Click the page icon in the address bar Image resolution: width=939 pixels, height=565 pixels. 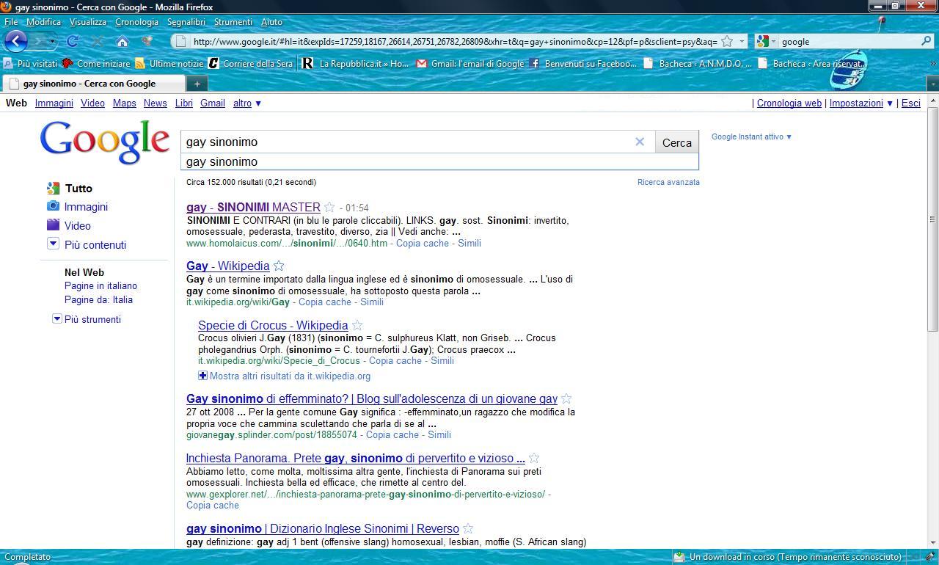pos(181,41)
